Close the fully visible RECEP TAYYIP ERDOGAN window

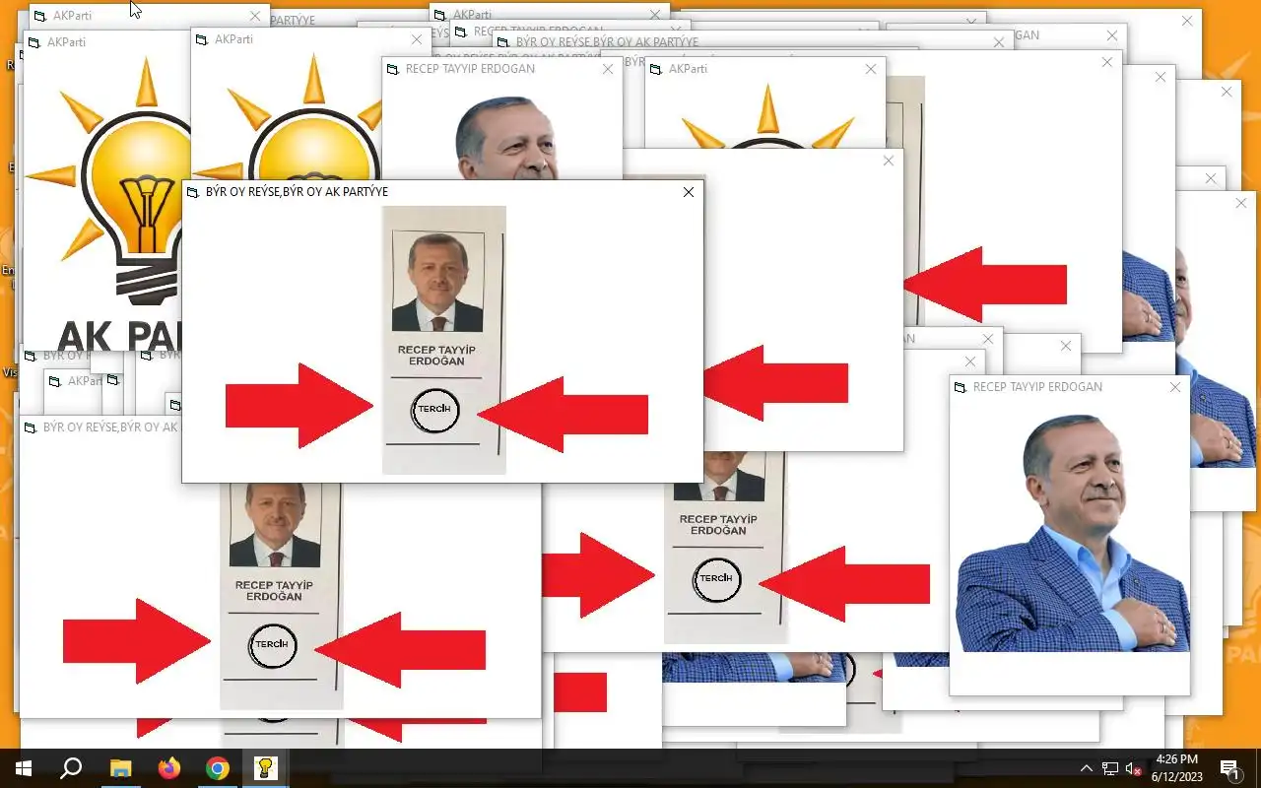click(1174, 387)
